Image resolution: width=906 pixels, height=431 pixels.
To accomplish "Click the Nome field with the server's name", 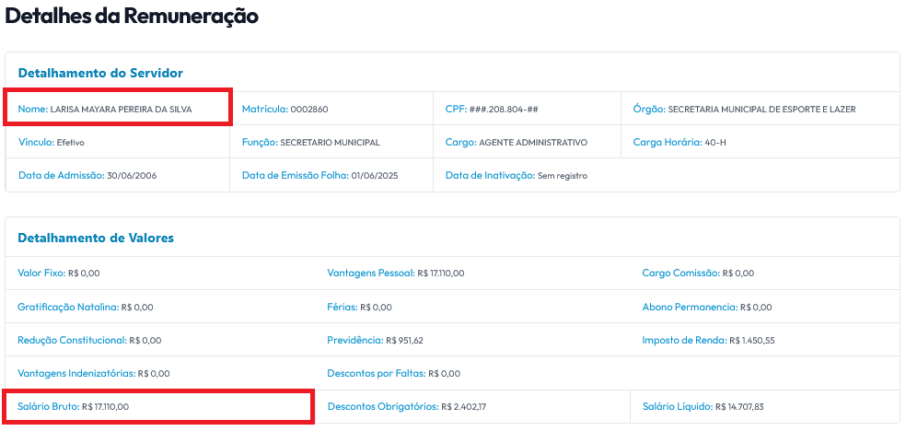I will pos(118,107).
